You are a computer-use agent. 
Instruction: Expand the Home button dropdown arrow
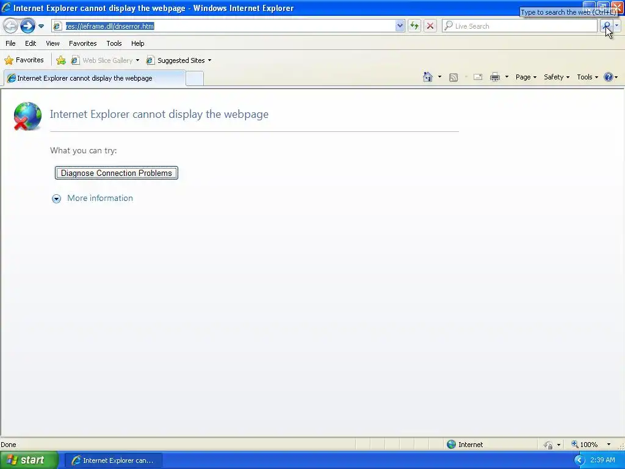439,77
